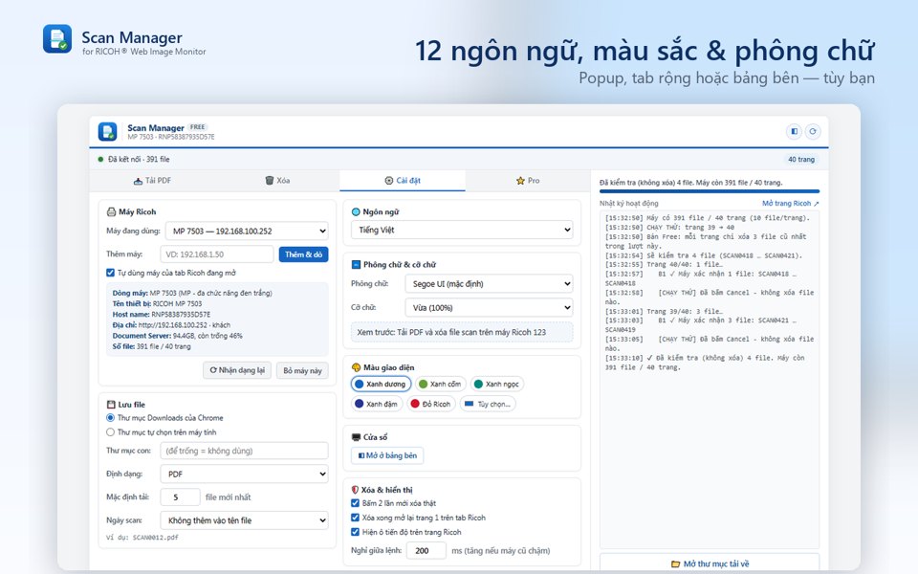Open the 'Tùy chọn...' custom color option

coord(488,404)
